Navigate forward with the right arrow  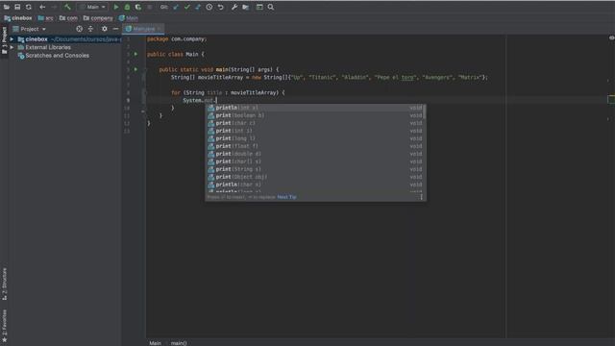[54, 7]
